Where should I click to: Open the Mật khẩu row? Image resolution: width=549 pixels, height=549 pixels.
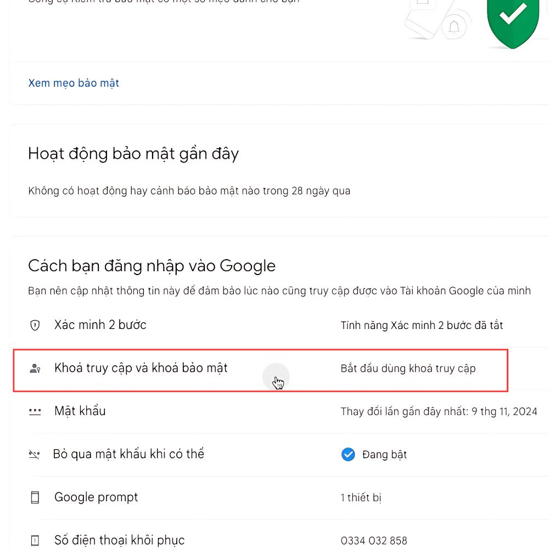click(281, 411)
